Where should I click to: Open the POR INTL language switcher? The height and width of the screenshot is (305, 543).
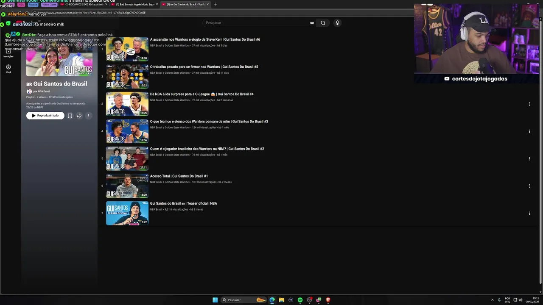[x=507, y=300]
